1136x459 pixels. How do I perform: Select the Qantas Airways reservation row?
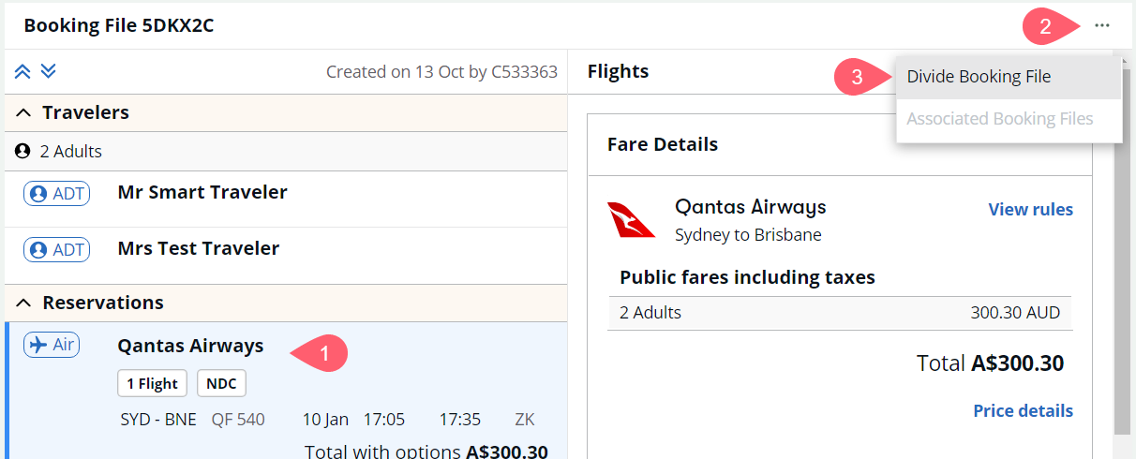pyautogui.click(x=286, y=391)
